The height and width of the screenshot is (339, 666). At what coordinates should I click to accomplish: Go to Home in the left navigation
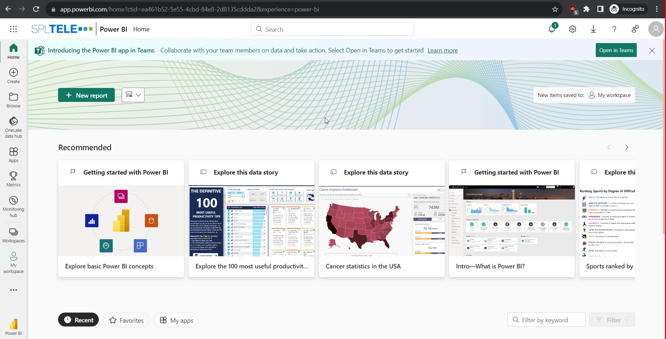tap(14, 51)
